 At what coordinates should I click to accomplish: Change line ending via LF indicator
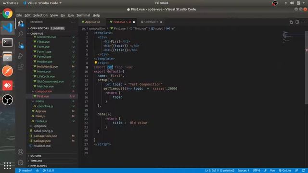[x=265, y=171]
